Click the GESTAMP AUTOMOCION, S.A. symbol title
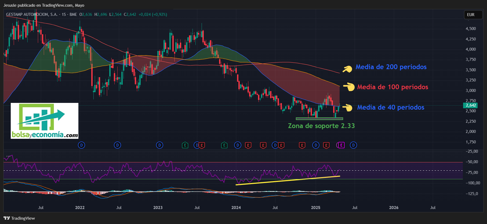The image size is (487, 224). pyautogui.click(x=32, y=14)
